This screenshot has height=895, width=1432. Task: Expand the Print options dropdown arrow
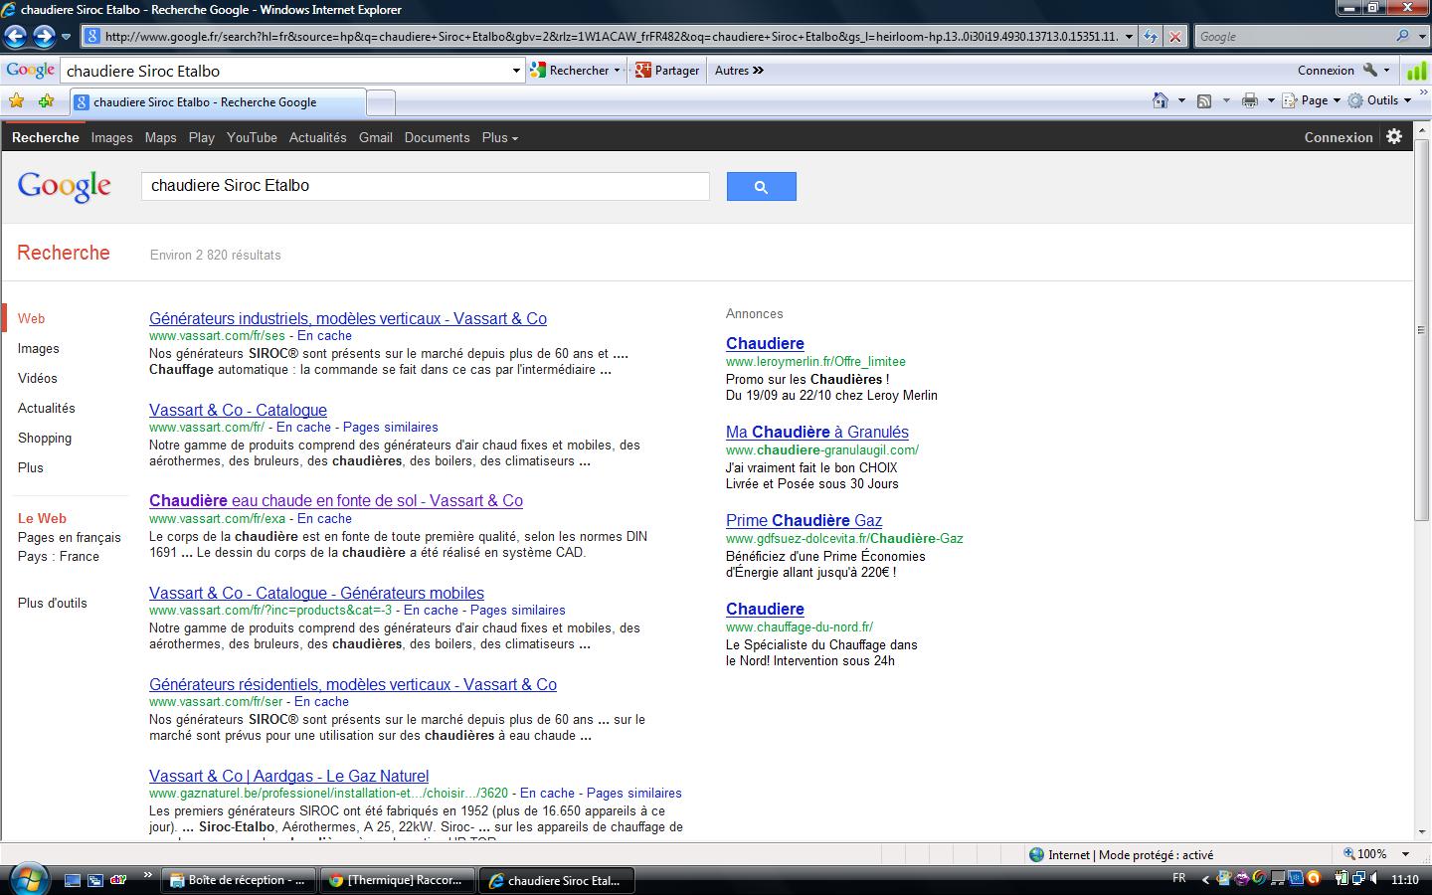tap(1271, 100)
